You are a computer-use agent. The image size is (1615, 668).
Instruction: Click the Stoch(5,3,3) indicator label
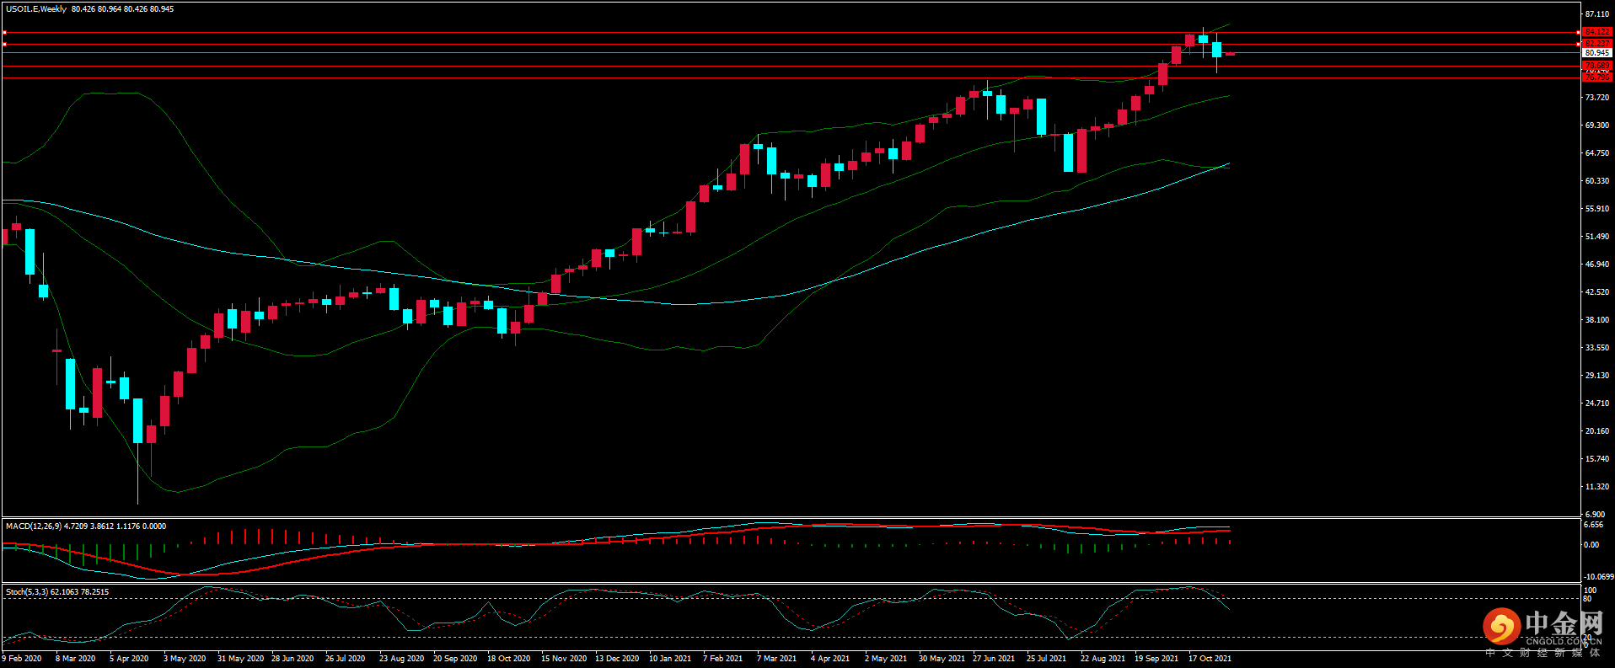[27, 591]
